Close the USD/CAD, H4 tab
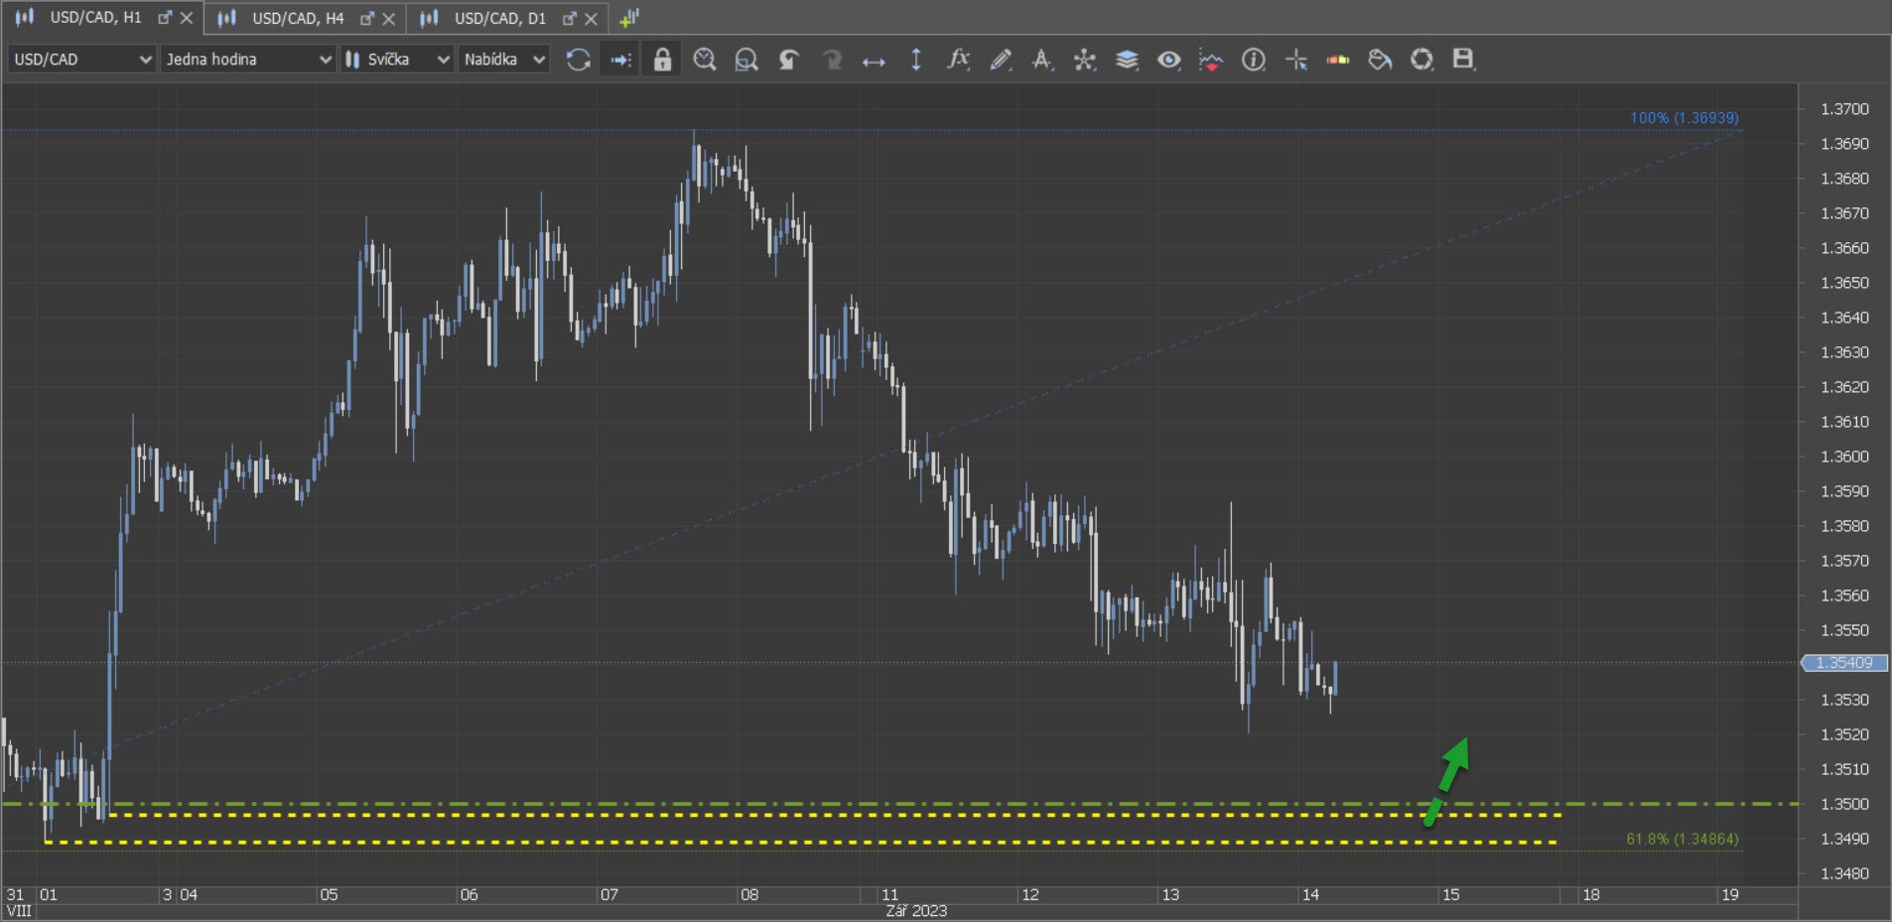Image resolution: width=1892 pixels, height=922 pixels. coord(389,18)
